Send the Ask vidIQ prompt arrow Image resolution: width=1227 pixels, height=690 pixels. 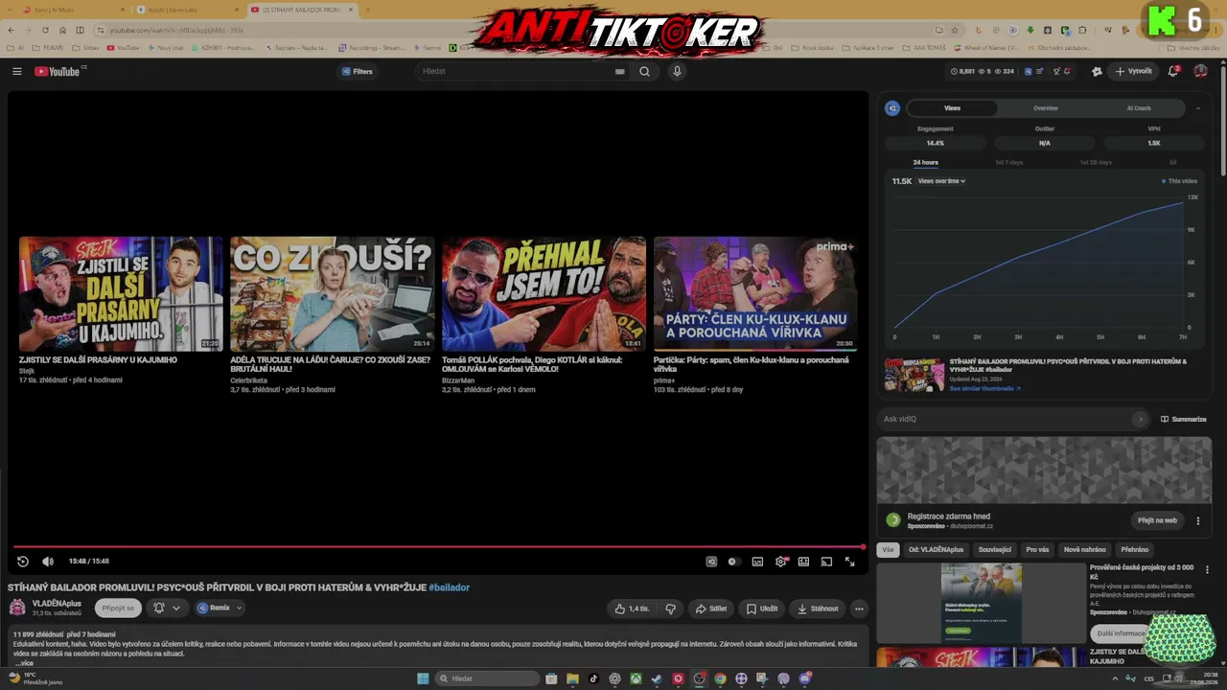tap(1140, 419)
